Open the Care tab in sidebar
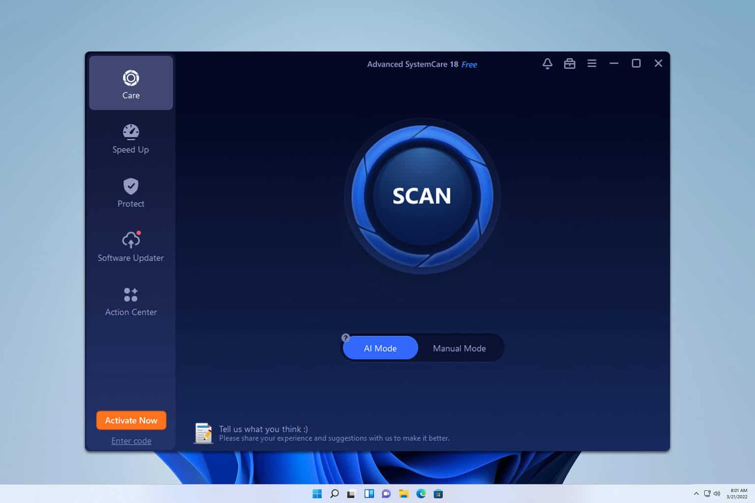 [x=131, y=83]
